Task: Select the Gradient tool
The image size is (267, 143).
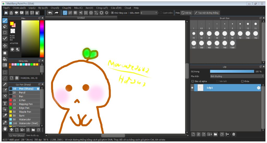Action: 5,65
